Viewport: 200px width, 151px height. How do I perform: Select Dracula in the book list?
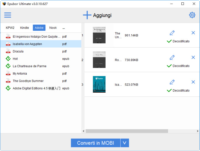pos(41,51)
